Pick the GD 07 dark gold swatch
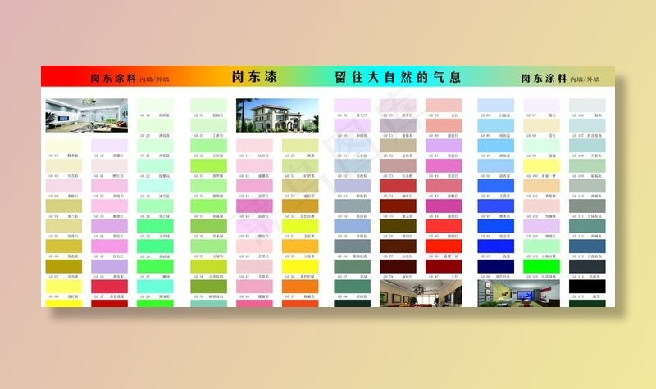The width and height of the screenshot is (656, 389). (64, 266)
